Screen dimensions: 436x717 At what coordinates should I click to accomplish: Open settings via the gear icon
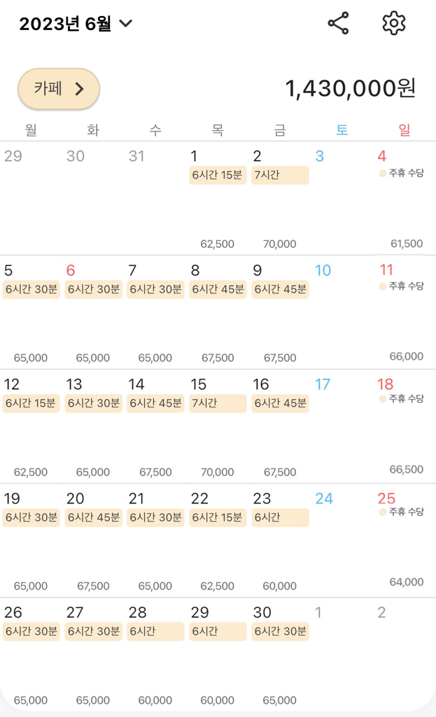point(394,23)
